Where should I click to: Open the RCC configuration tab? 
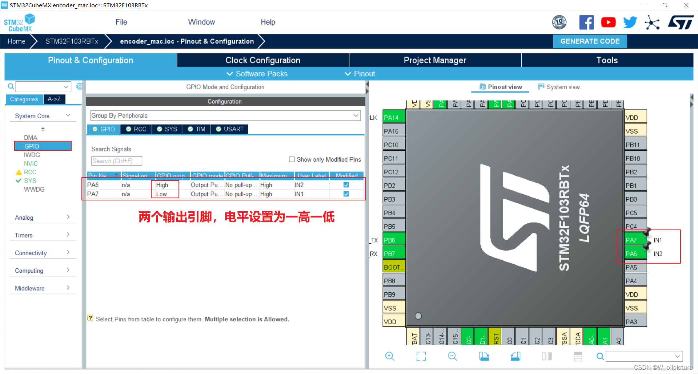tap(136, 129)
